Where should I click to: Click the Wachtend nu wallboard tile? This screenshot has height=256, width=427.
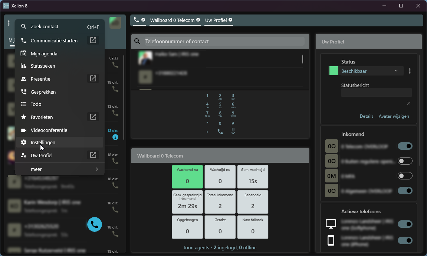[x=187, y=176]
